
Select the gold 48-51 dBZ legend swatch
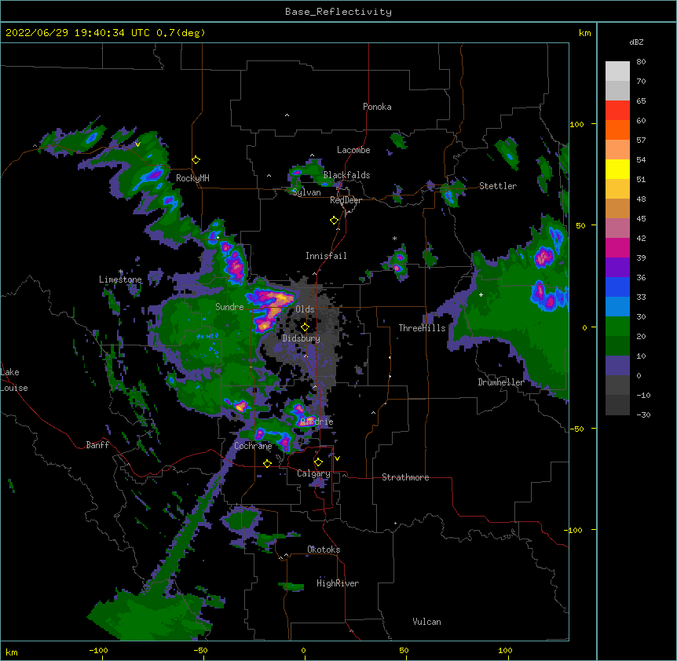point(617,189)
